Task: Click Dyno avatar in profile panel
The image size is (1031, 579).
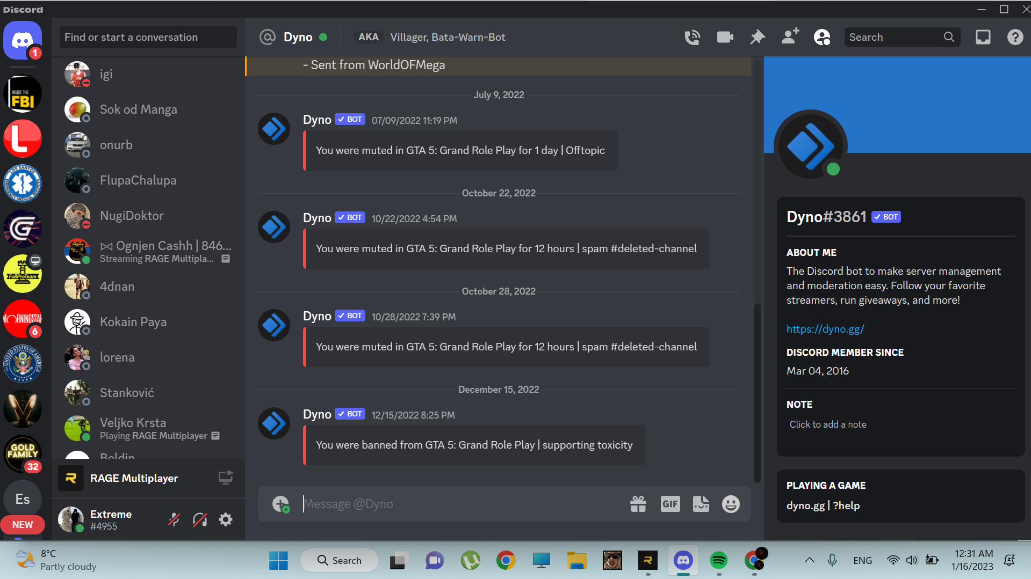Action: (x=810, y=145)
